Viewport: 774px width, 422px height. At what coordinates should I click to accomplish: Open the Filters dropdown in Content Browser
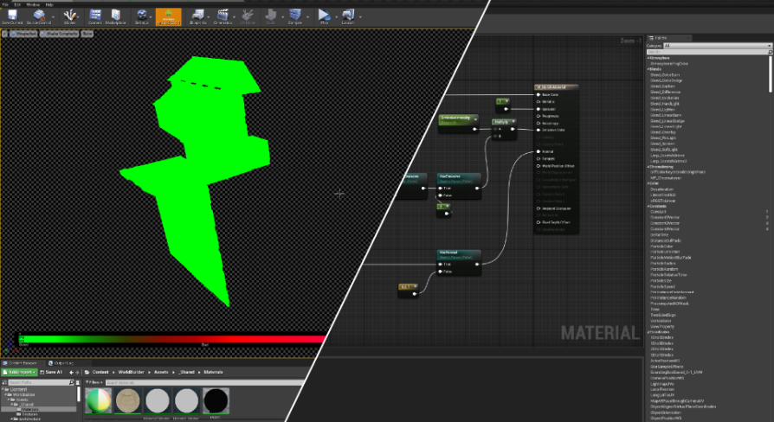(x=94, y=382)
